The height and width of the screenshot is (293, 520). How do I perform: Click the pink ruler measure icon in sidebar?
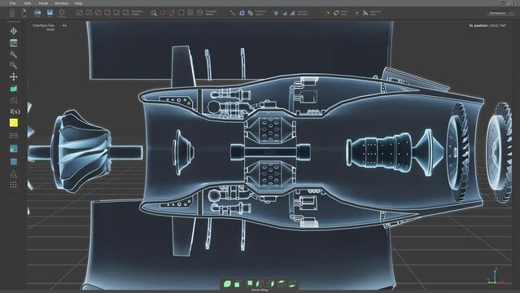14,135
